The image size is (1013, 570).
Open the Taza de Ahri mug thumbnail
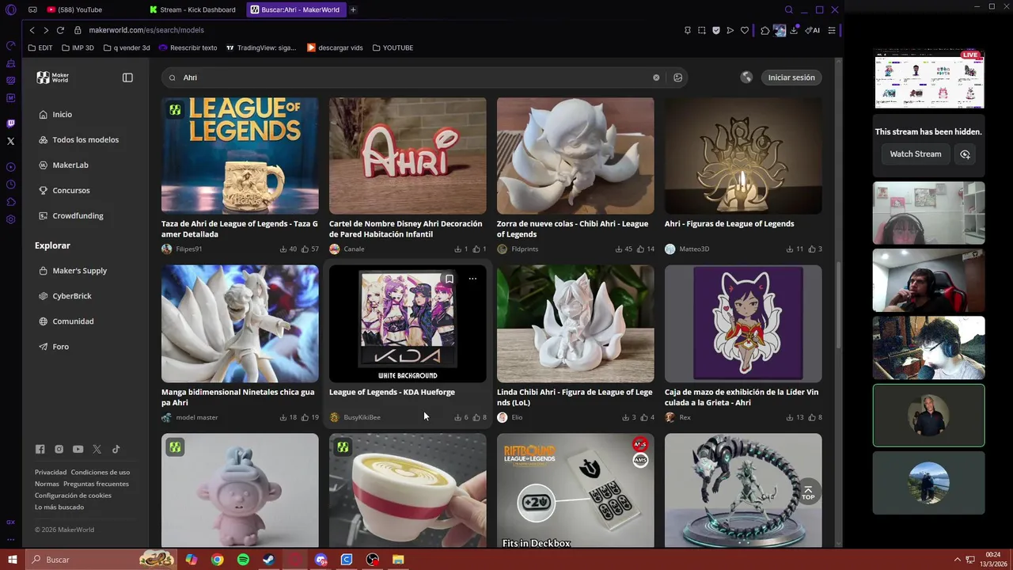240,155
